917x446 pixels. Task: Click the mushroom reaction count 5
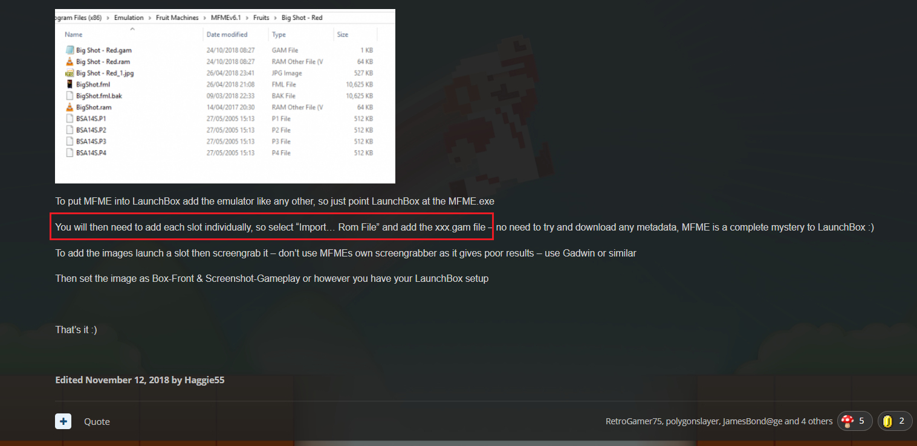coord(861,421)
